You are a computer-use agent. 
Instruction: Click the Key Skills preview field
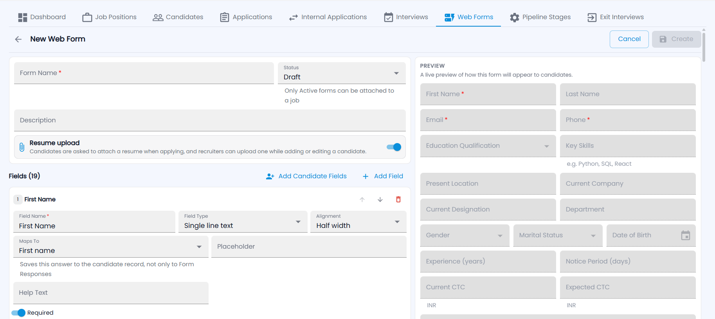[x=628, y=146]
